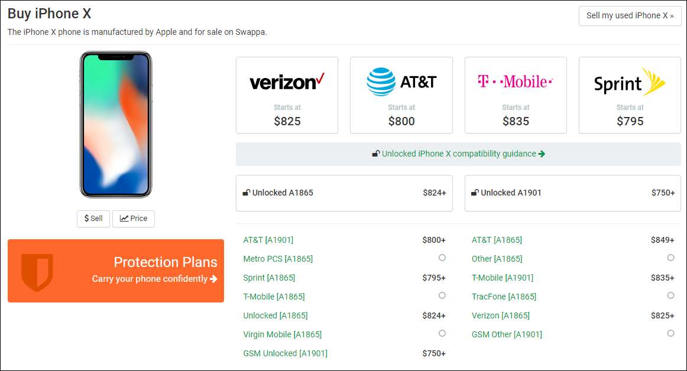The image size is (687, 371).
Task: Open the Price chart button
Action: pyautogui.click(x=134, y=219)
